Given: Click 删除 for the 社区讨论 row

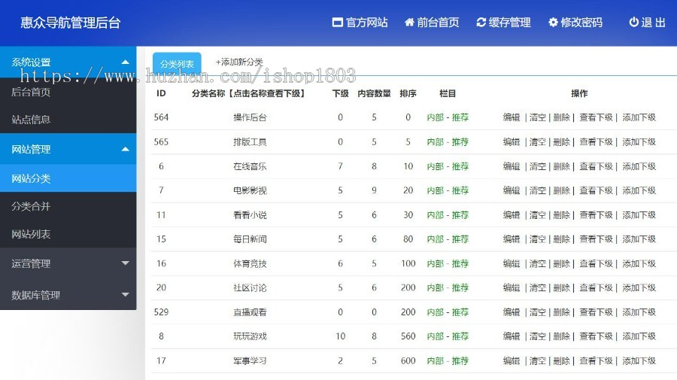Looking at the screenshot, I should (x=562, y=287).
